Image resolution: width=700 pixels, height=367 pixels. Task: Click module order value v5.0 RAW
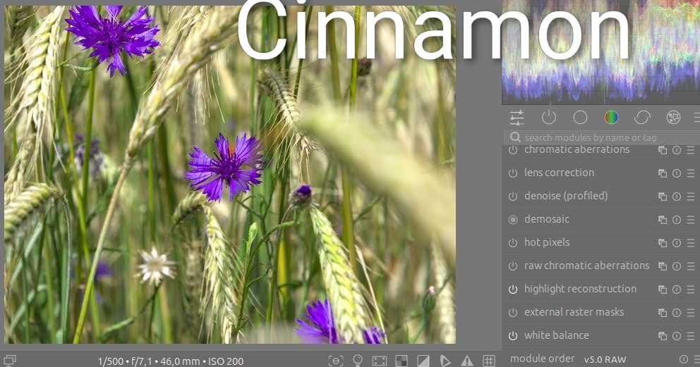coord(605,359)
